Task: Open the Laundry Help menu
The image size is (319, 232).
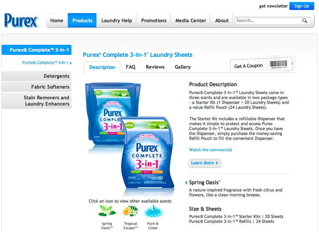Action: point(116,20)
